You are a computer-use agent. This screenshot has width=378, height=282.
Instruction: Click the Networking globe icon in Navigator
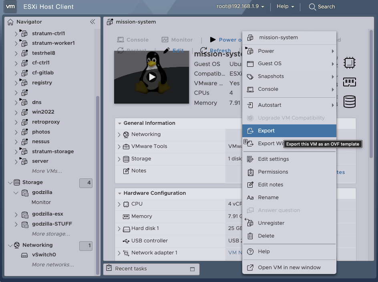point(17,245)
